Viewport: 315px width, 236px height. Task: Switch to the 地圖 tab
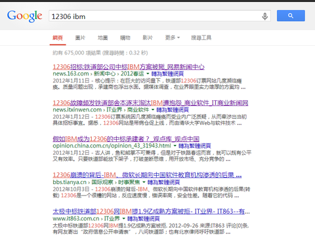pyautogui.click(x=102, y=38)
